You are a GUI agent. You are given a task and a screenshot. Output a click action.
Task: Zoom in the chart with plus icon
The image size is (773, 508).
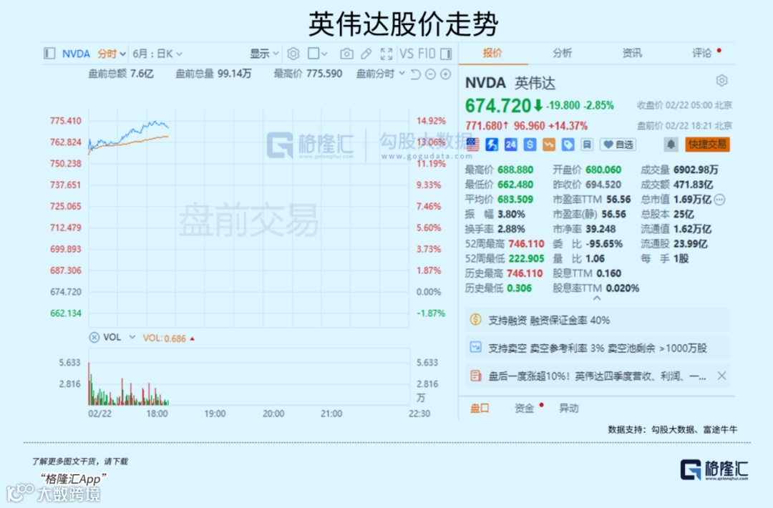tap(446, 74)
